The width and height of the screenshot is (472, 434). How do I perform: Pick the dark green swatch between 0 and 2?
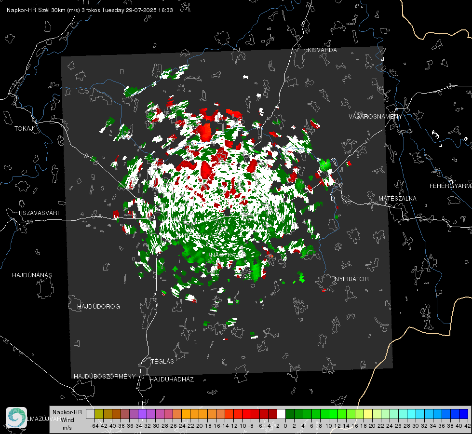(x=290, y=414)
